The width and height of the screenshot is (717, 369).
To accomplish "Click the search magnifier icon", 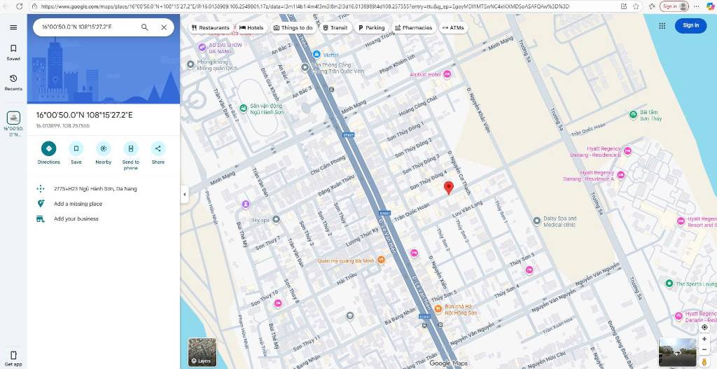I will (x=144, y=27).
